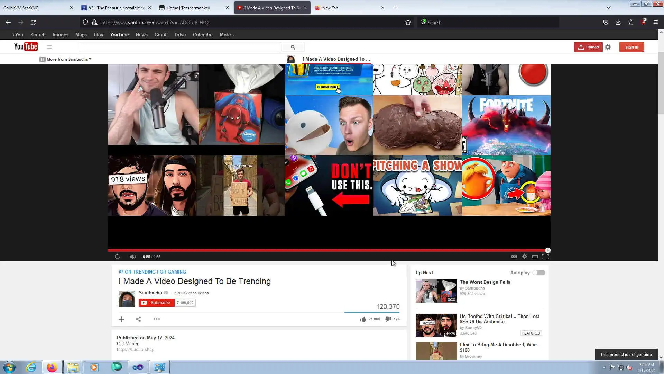Like the video with thumbs up
The height and width of the screenshot is (374, 664).
tap(363, 319)
